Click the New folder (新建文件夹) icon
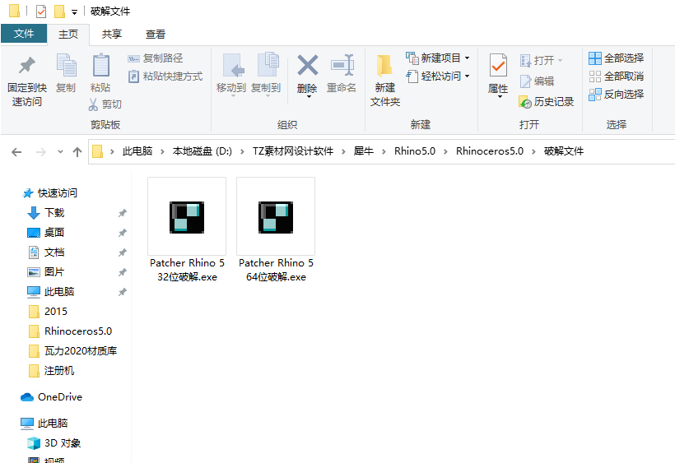 click(x=384, y=66)
